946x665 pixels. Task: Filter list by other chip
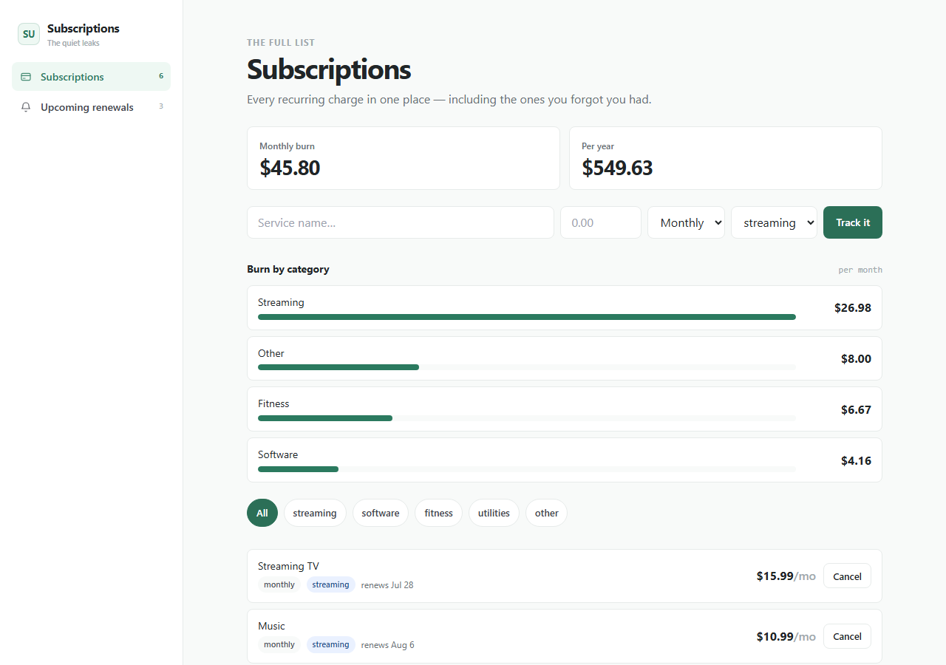tap(546, 513)
